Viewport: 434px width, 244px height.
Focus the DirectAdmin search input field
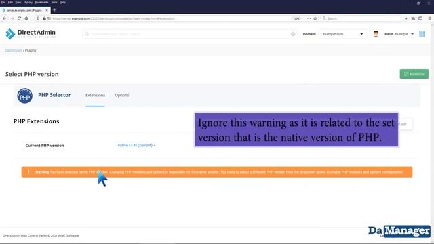pos(190,34)
